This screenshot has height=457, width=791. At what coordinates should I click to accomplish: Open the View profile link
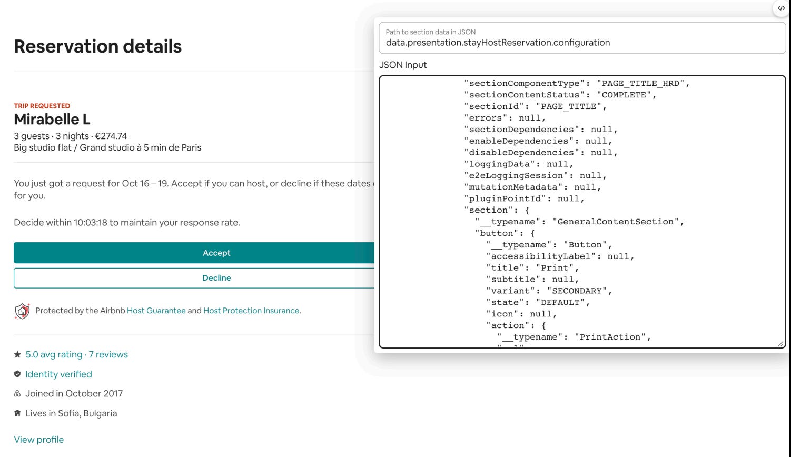39,440
